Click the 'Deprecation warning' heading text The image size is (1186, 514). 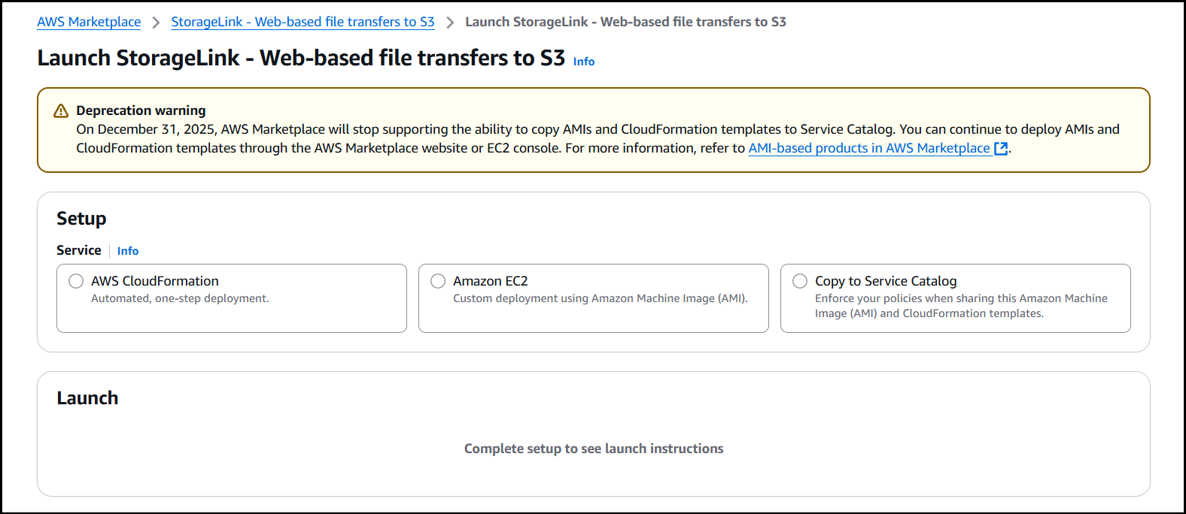click(141, 110)
